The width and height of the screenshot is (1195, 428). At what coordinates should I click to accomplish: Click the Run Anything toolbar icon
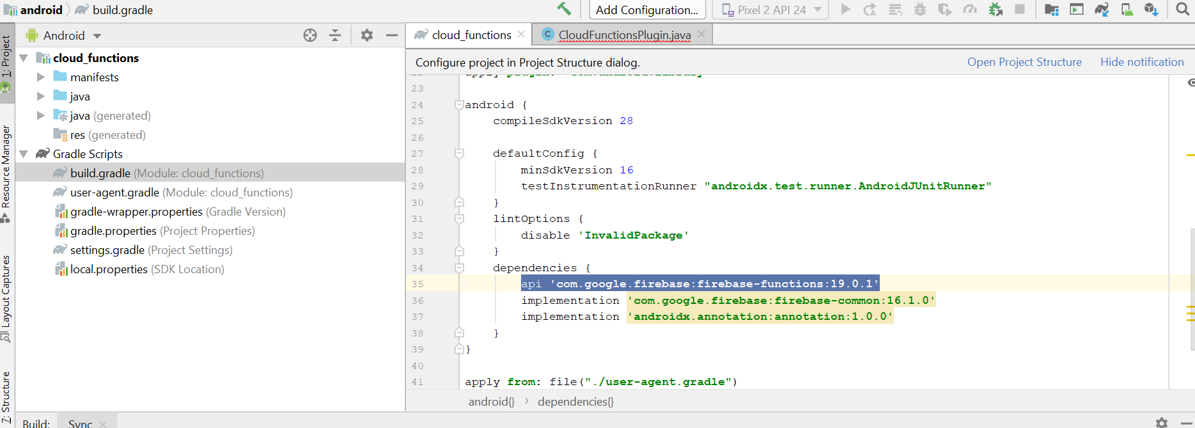point(1077,10)
